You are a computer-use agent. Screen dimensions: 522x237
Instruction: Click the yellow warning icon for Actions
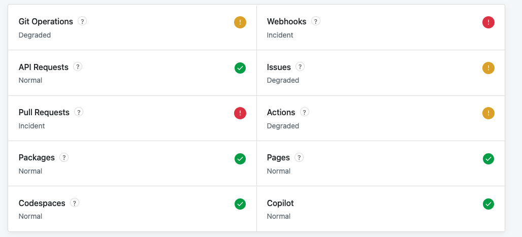pyautogui.click(x=488, y=113)
